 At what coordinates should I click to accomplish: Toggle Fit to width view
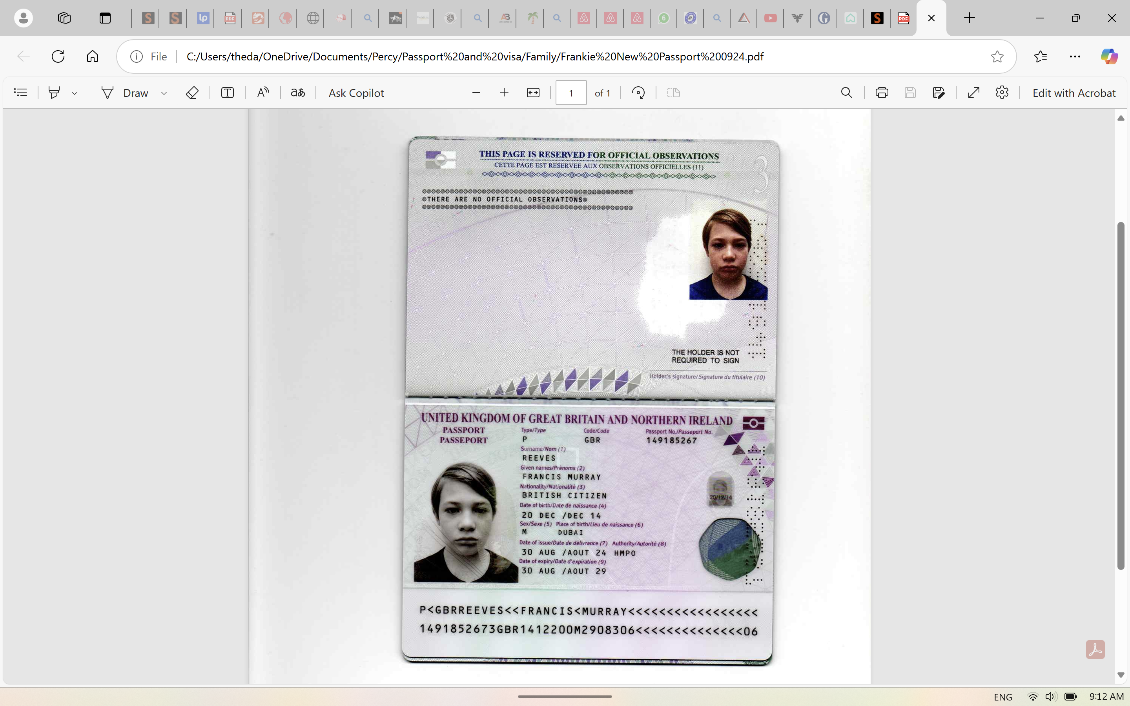click(x=533, y=93)
